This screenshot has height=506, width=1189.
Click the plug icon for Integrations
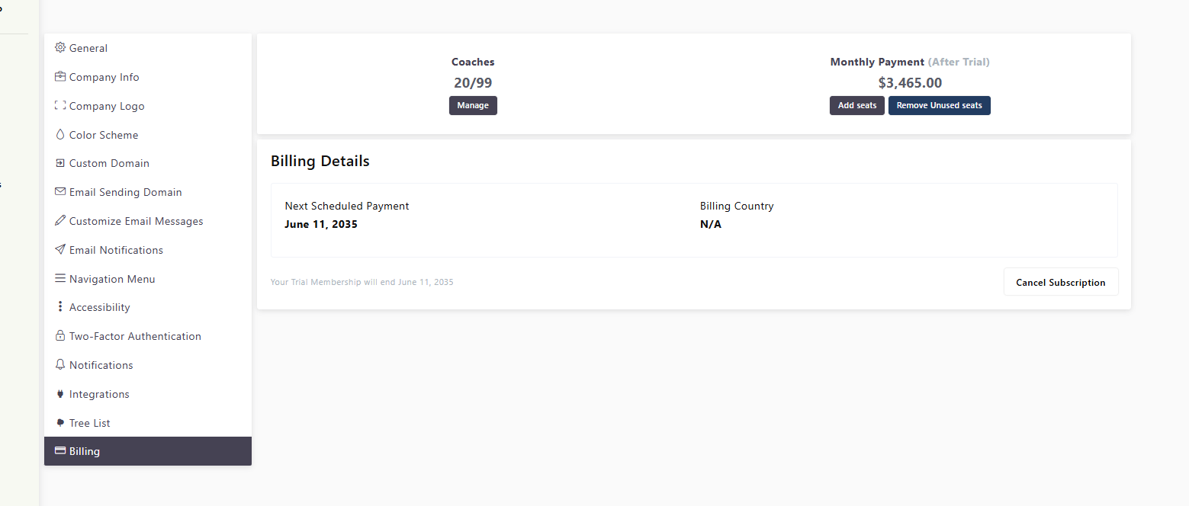click(60, 394)
